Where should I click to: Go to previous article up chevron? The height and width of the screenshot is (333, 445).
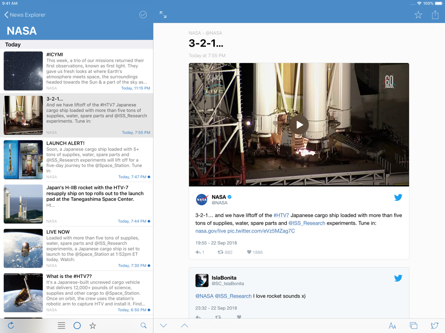(x=184, y=325)
